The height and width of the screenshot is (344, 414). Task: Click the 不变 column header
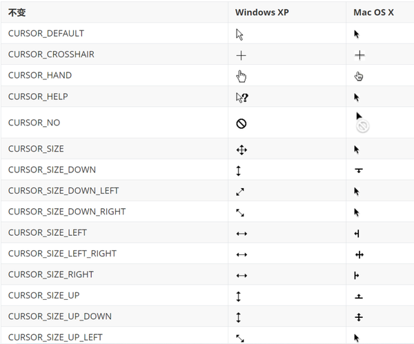17,12
